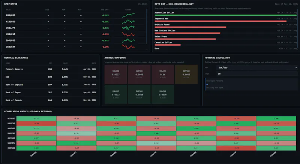Open the USD/JPY sparkline chart in Spot Rates
This screenshot has width=300, height=164.
(x=128, y=28)
